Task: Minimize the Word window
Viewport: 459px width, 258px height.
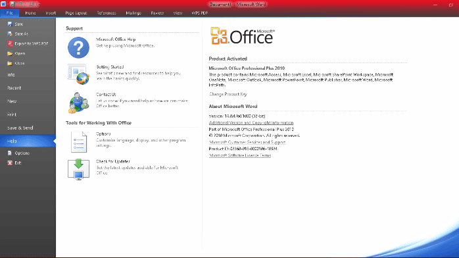Action: coord(435,5)
